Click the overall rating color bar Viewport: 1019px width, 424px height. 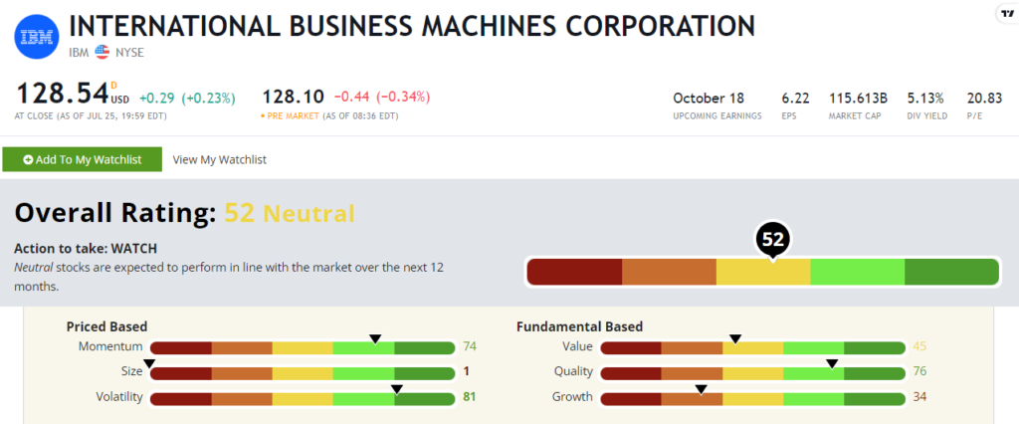coord(762,272)
